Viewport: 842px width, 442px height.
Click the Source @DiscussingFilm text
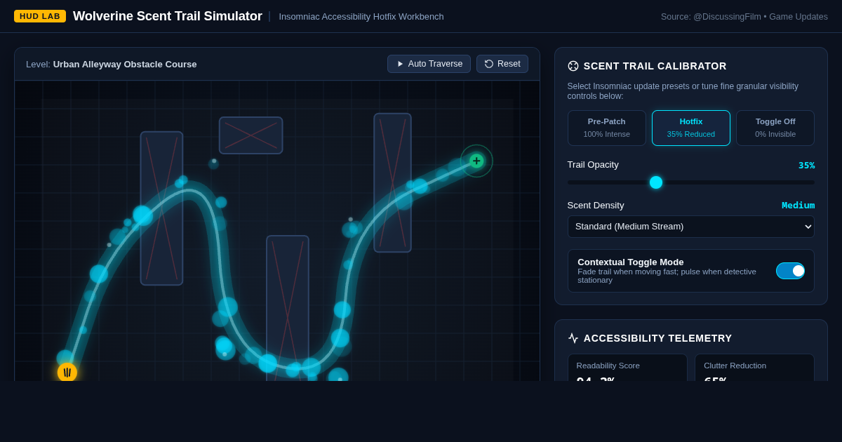click(744, 16)
